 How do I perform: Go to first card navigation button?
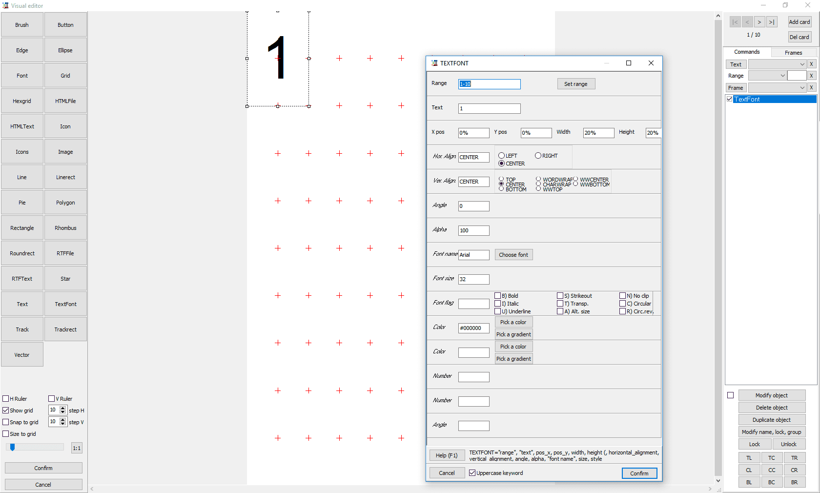[735, 22]
